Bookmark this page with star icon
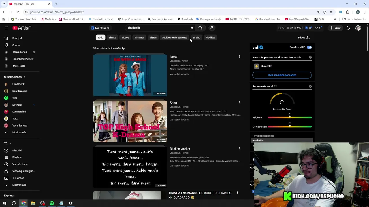Viewport: 369px width, 207px height. [331, 12]
